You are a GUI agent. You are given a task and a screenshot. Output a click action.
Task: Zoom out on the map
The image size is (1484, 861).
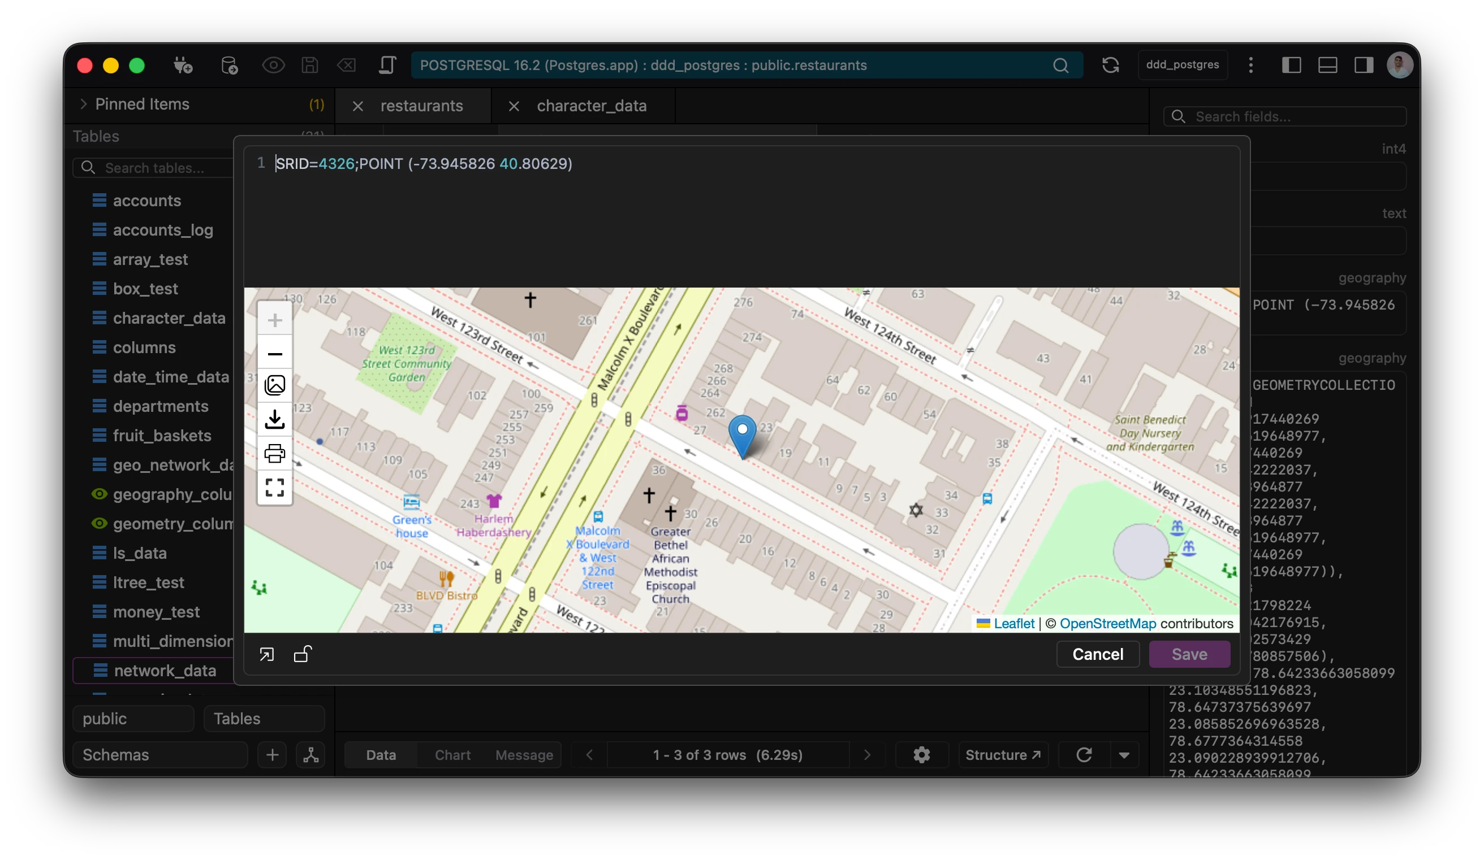tap(274, 354)
